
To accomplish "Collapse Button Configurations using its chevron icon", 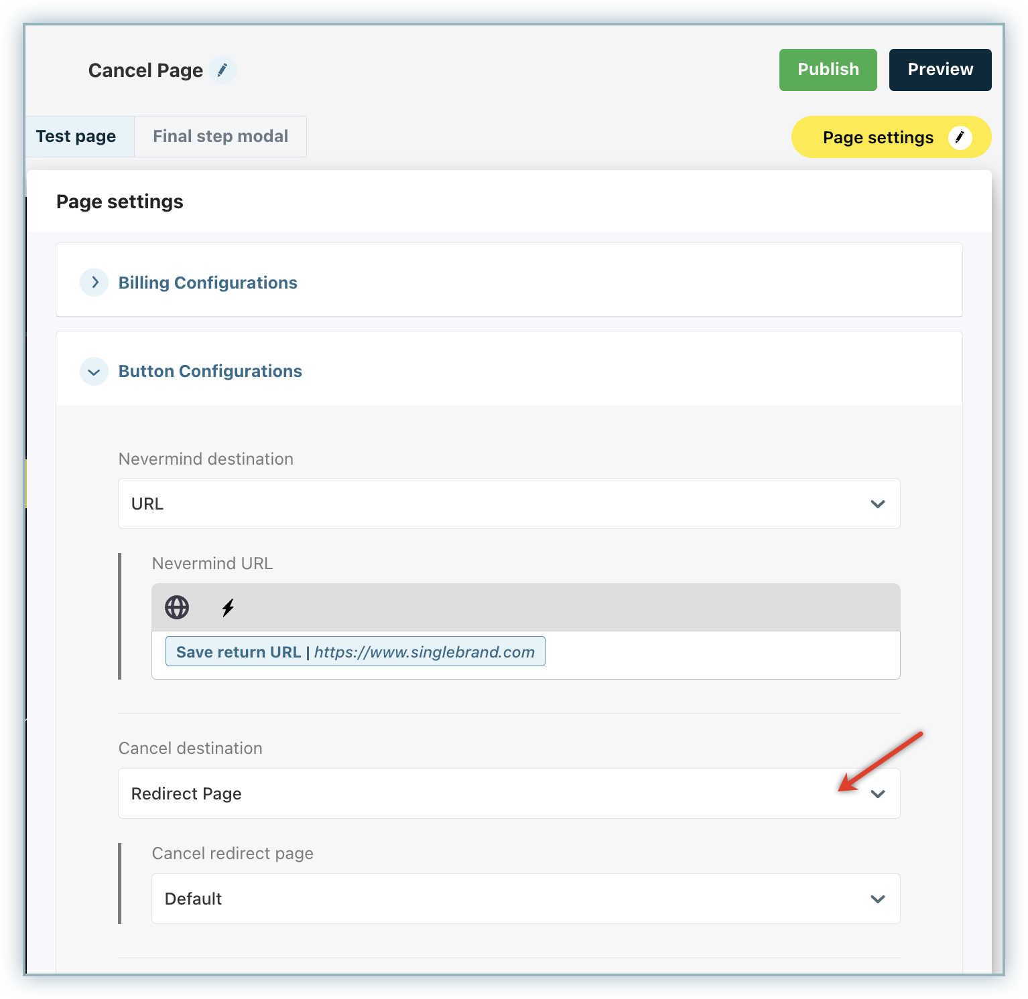I will pyautogui.click(x=94, y=372).
